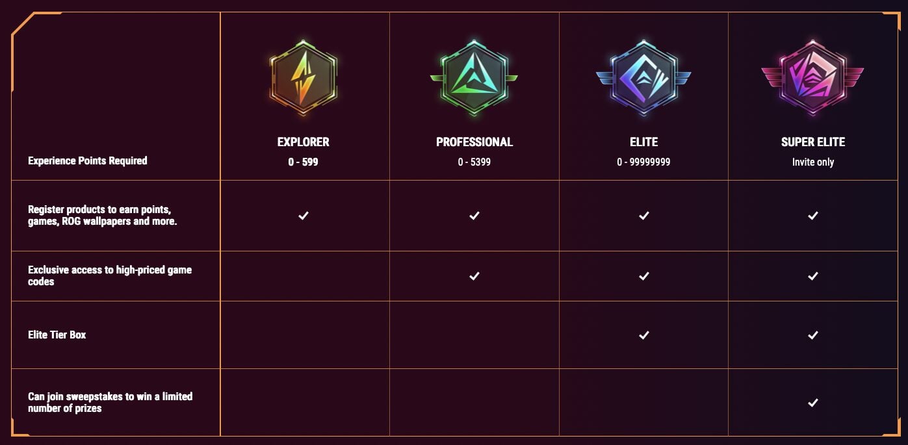Click the sweepstakes benefit description text

point(110,402)
